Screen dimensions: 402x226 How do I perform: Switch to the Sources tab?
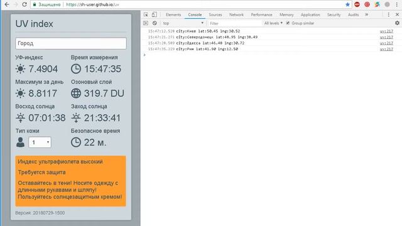(x=215, y=14)
